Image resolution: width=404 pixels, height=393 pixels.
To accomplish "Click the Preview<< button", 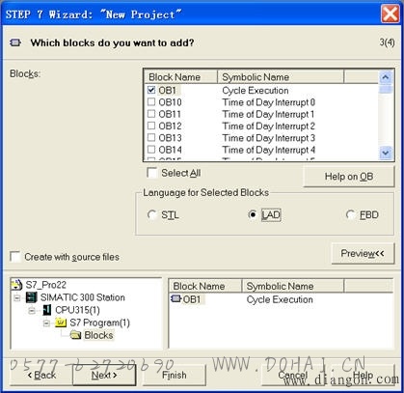I will (363, 254).
